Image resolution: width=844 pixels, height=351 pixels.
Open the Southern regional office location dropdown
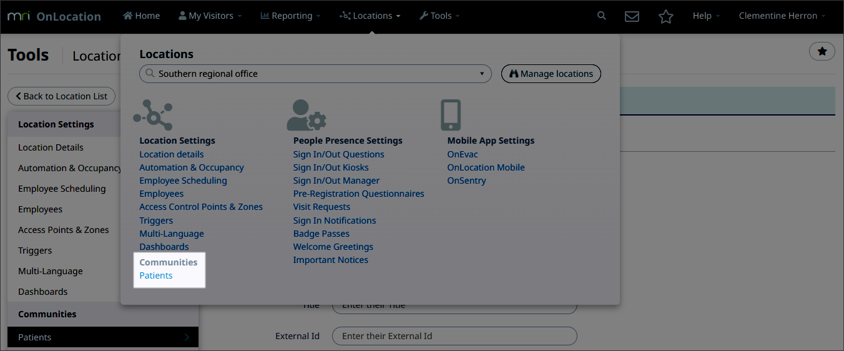[315, 74]
